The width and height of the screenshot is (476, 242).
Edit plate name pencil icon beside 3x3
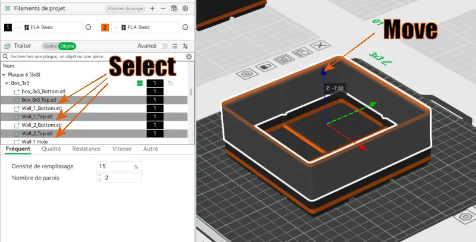[387, 63]
